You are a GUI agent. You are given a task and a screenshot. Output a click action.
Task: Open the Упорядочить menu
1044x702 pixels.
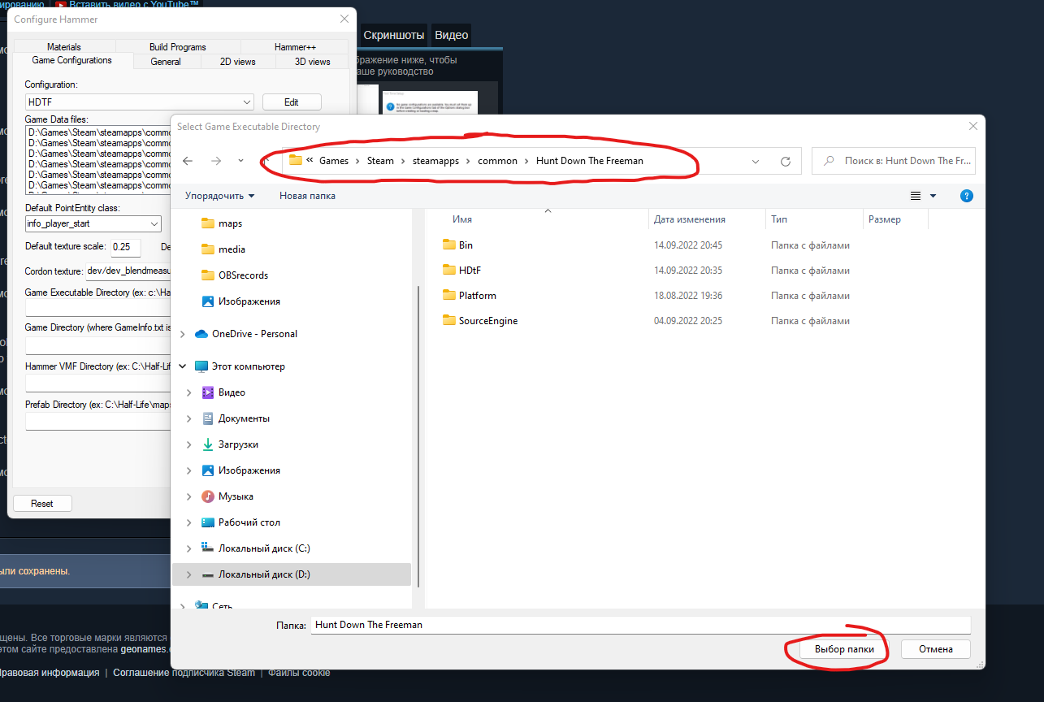[x=219, y=196]
